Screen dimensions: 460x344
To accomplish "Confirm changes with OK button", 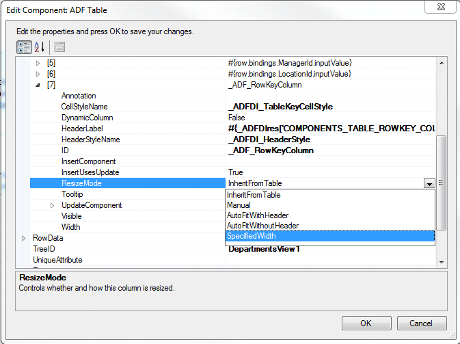I will 366,323.
